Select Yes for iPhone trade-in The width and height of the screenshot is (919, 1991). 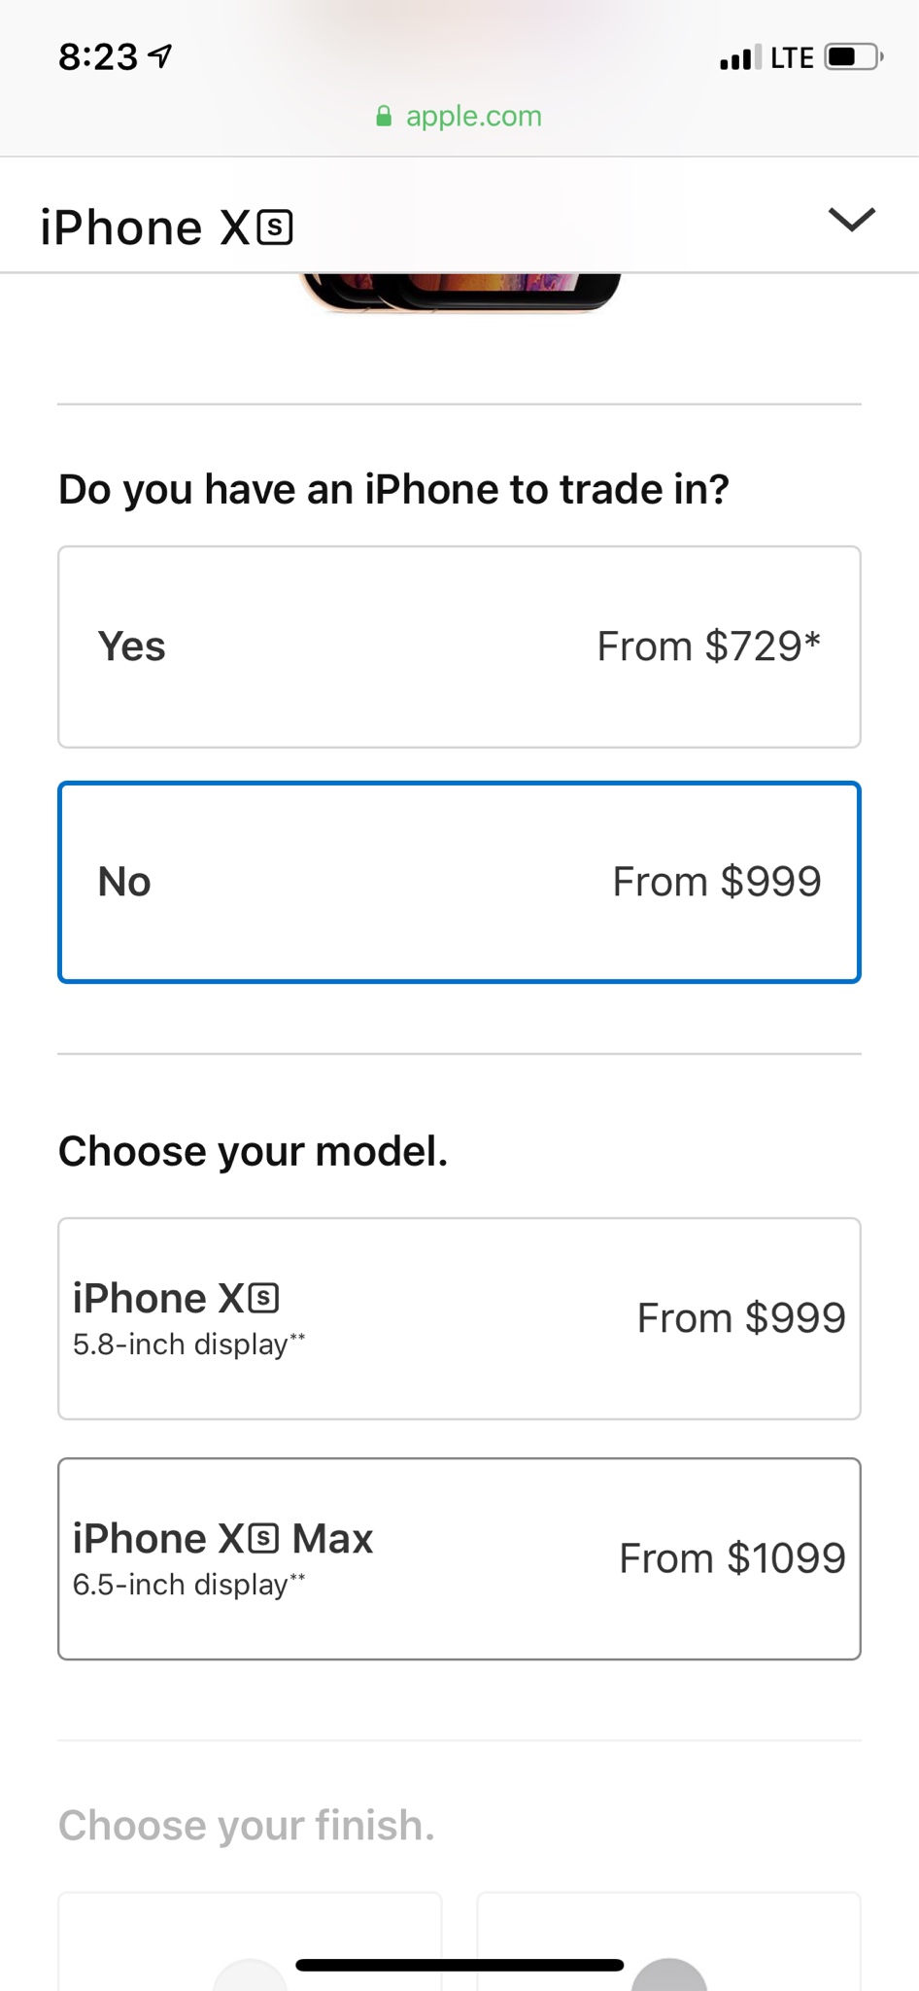point(459,646)
